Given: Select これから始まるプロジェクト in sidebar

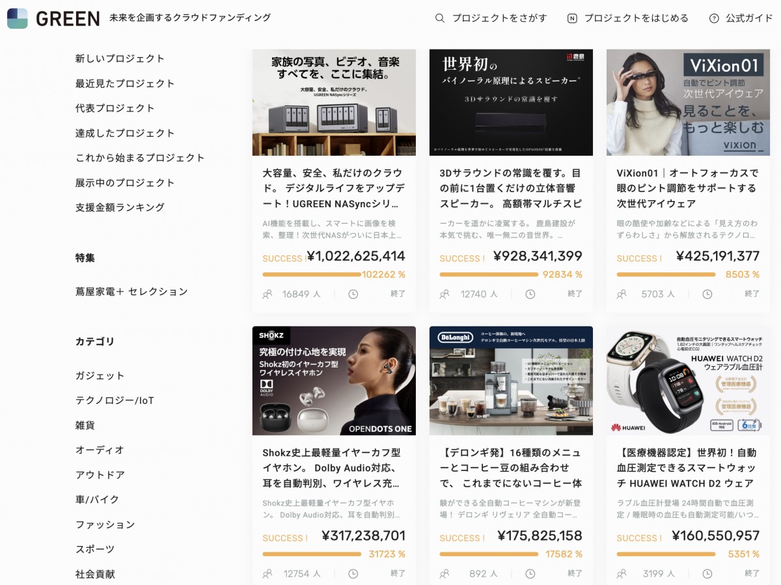Looking at the screenshot, I should [140, 158].
